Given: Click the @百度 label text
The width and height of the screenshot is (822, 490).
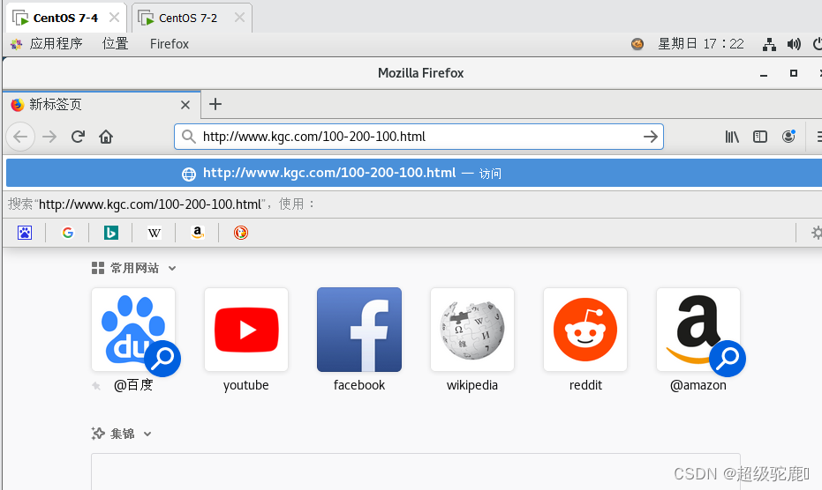Looking at the screenshot, I should [133, 385].
